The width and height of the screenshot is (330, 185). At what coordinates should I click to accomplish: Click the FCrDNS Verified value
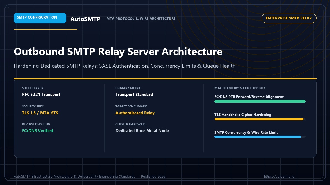tap(37, 131)
